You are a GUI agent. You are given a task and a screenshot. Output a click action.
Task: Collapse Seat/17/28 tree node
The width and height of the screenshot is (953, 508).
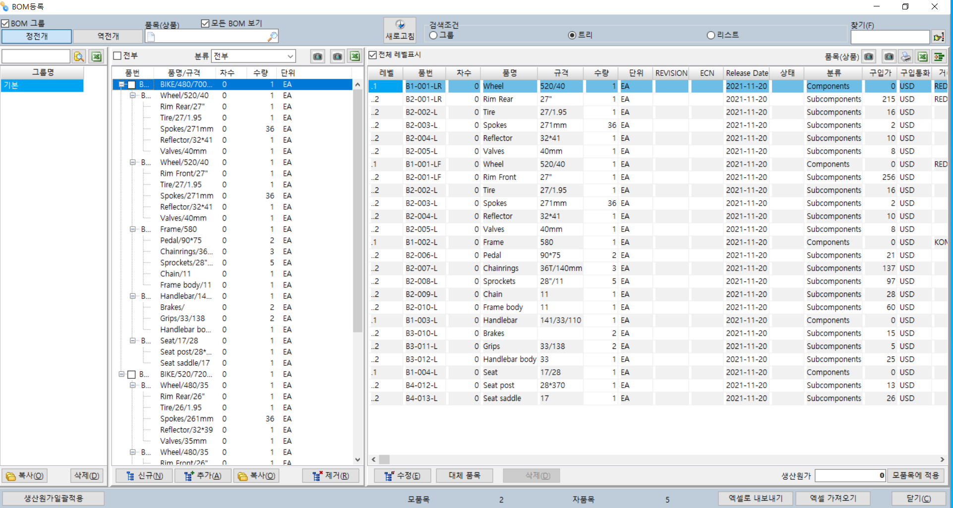133,341
